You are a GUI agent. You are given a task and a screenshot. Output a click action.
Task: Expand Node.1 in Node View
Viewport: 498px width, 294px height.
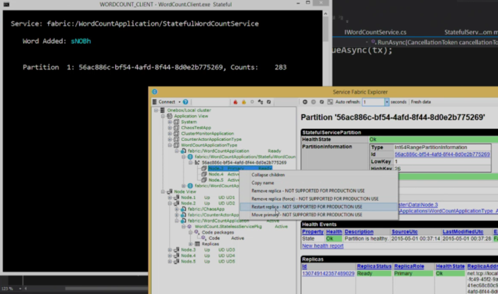pos(170,197)
